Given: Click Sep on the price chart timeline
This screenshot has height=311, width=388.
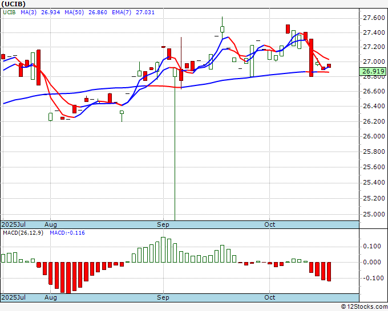Looking at the screenshot, I should coord(163,224).
